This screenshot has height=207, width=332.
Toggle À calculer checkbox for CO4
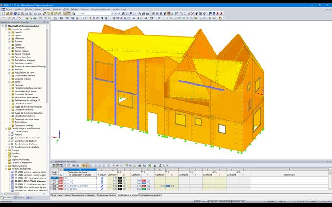tap(102, 186)
